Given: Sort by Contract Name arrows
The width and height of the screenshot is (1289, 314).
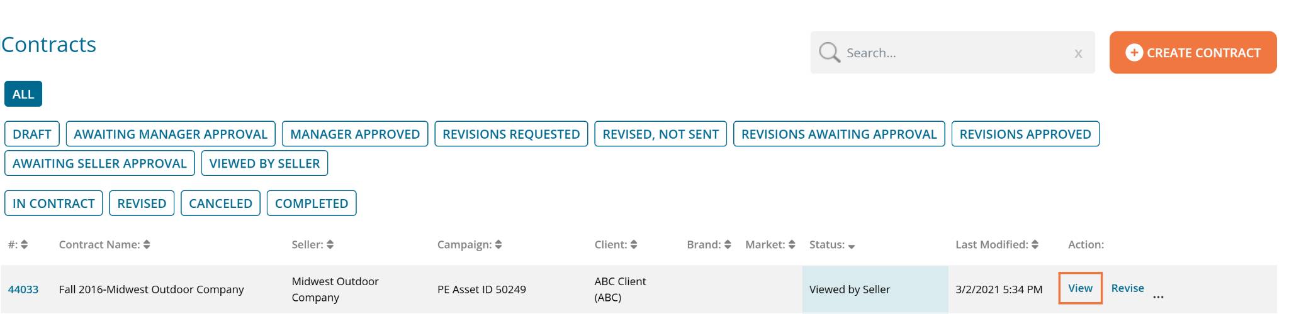Looking at the screenshot, I should tap(147, 245).
